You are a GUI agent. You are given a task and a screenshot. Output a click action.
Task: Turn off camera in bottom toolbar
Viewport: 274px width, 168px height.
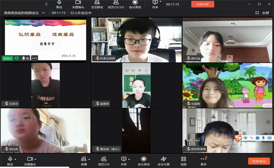click(30, 161)
